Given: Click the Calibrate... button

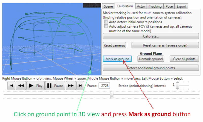Looking at the screenshot, I should pyautogui.click(x=151, y=36).
